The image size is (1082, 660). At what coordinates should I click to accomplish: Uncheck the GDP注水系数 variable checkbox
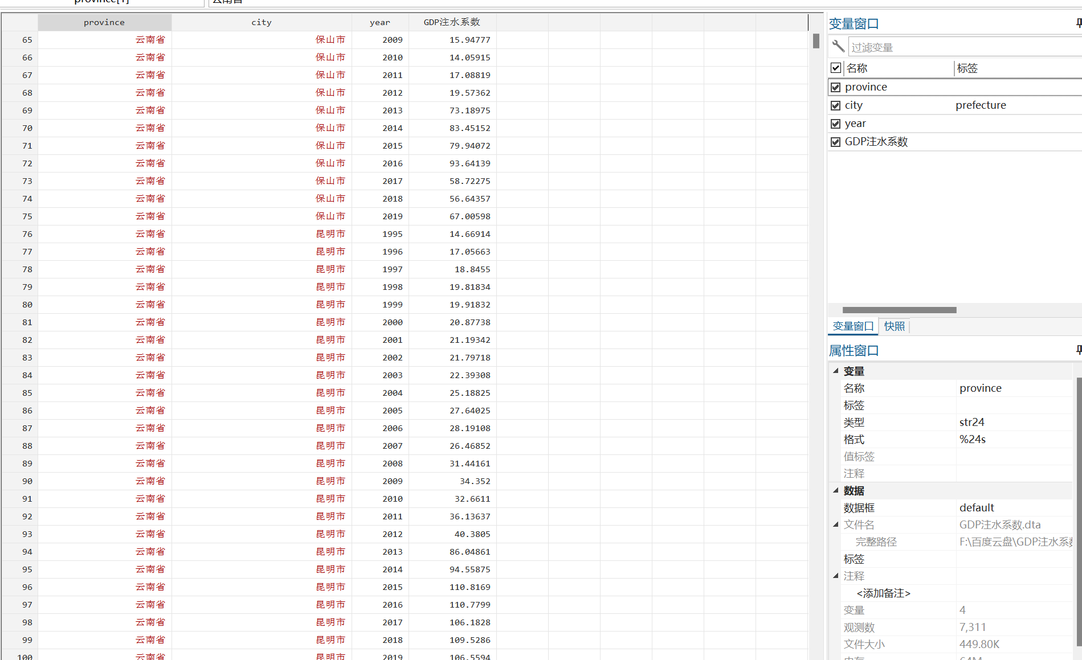[x=836, y=142]
